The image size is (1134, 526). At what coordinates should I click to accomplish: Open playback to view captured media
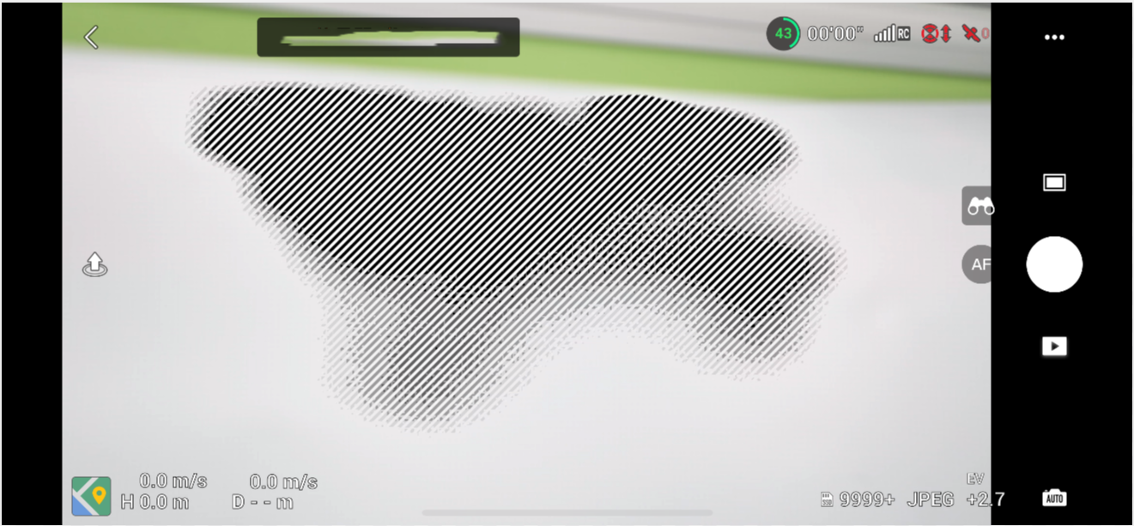click(1054, 346)
